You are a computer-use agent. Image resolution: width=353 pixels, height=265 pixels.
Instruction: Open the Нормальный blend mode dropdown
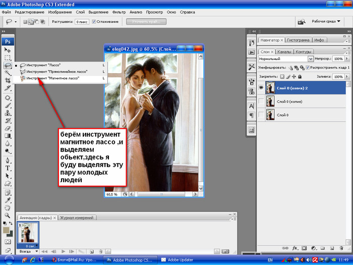pos(286,59)
